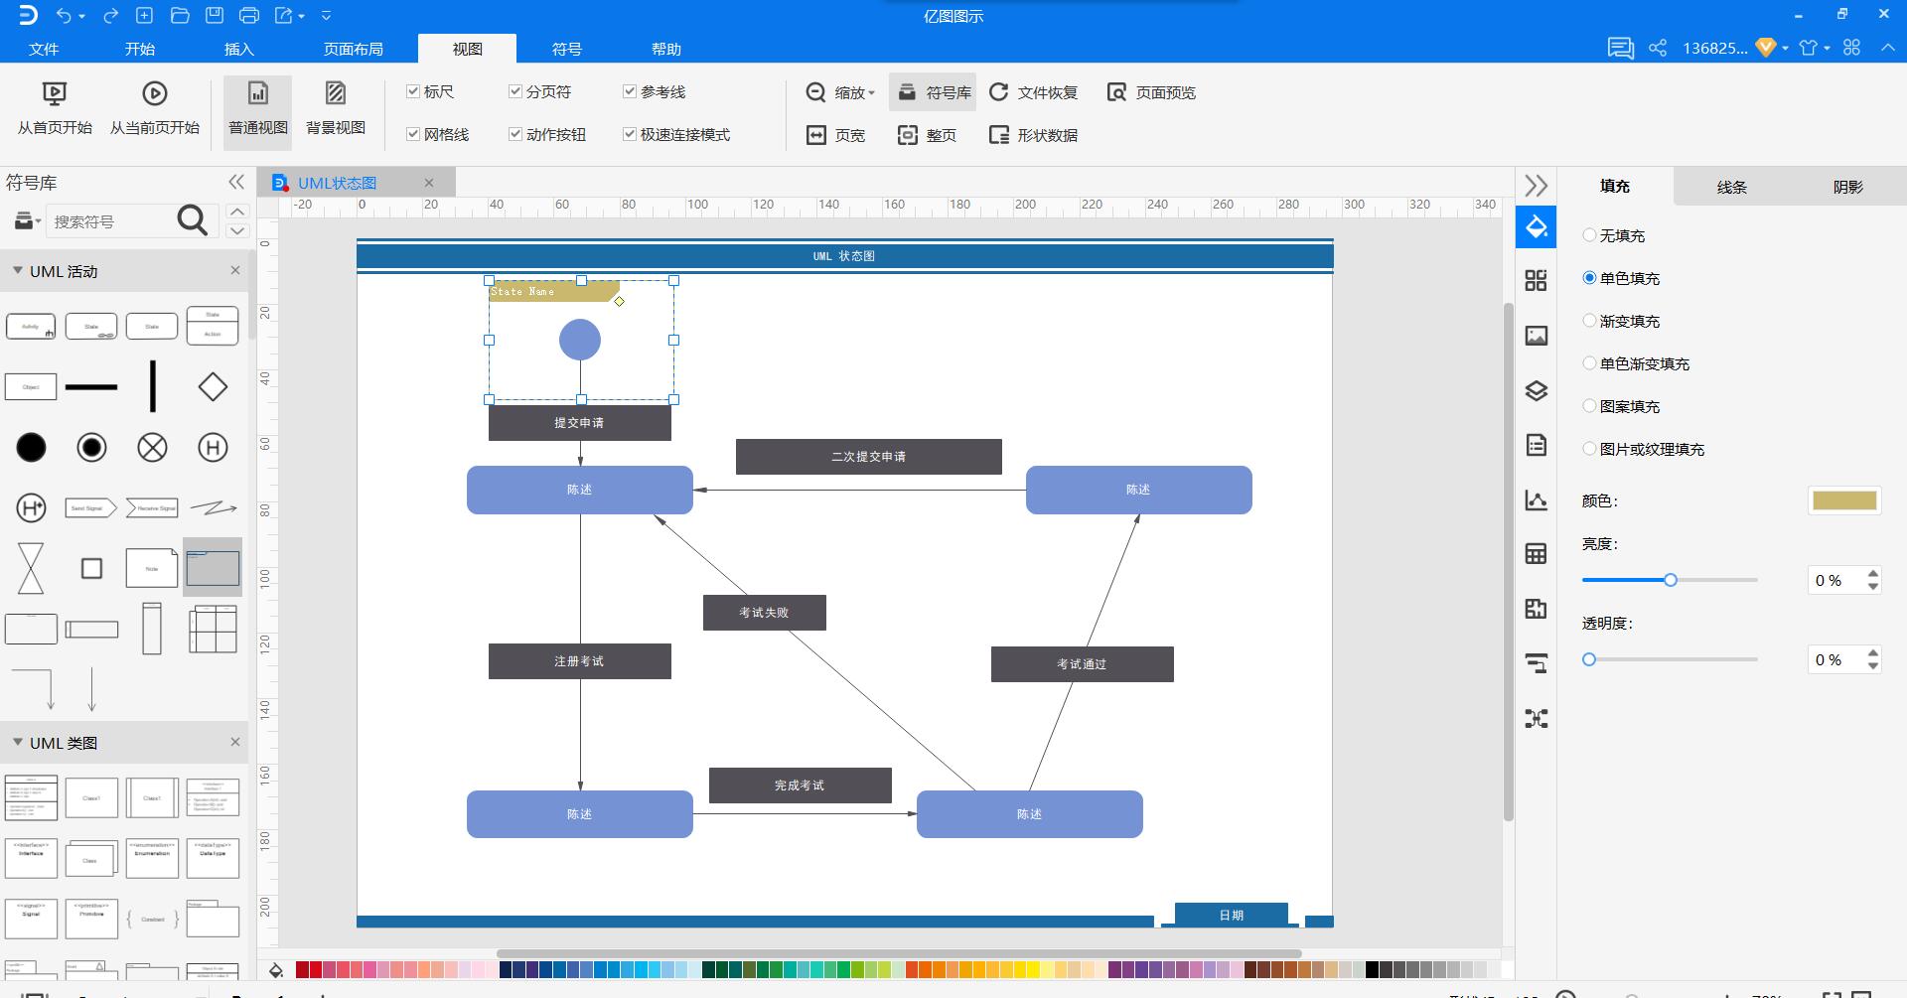
Task: Toggle the 网格线 gridlines checkbox
Action: [413, 134]
